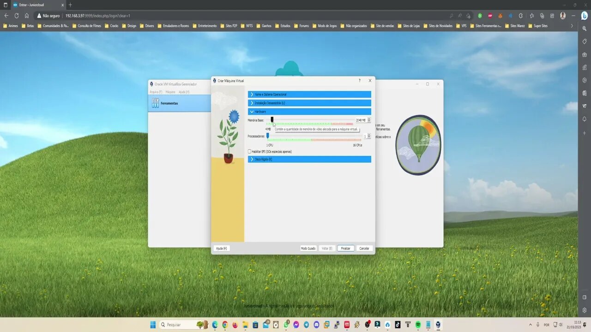591x332 pixels.
Task: Show hidden system tray icons
Action: [530, 325]
